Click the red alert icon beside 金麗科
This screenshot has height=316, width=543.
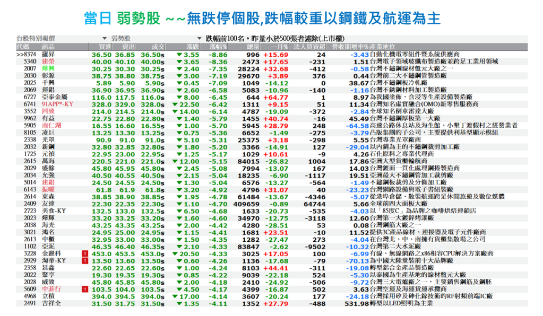[x=83, y=254]
